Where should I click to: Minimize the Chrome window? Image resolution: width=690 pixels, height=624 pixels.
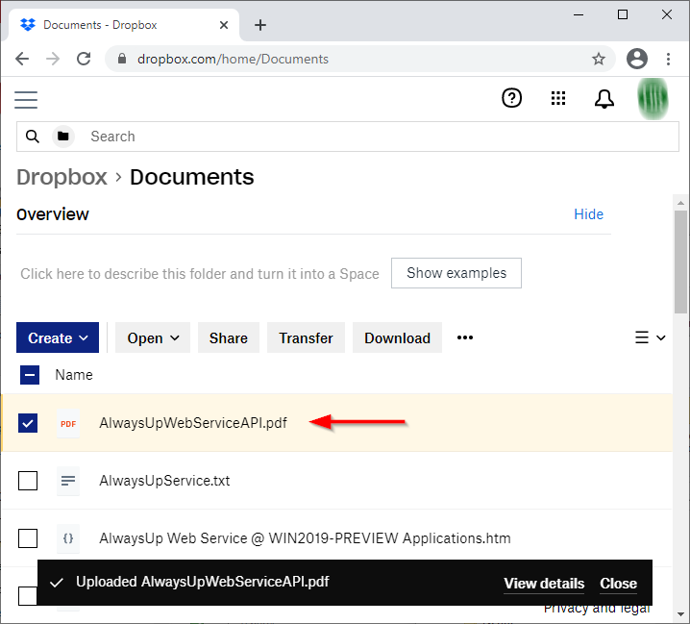coord(579,15)
